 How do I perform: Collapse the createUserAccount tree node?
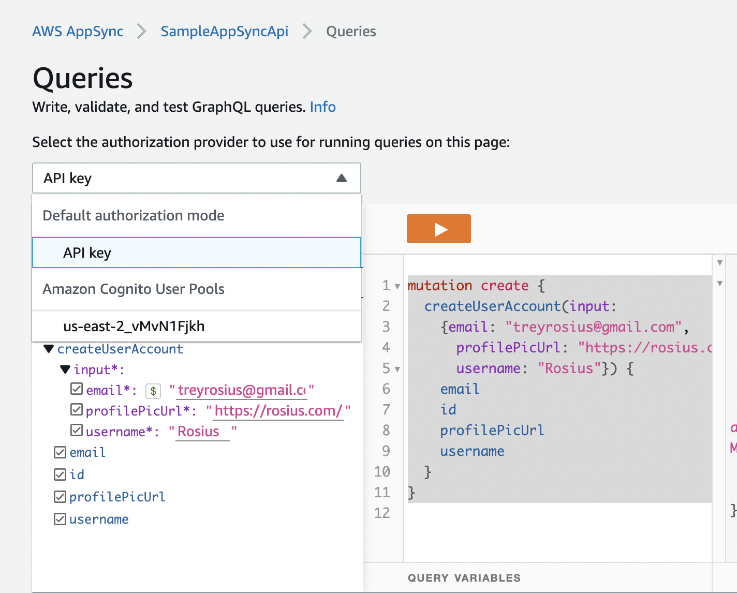click(x=49, y=349)
